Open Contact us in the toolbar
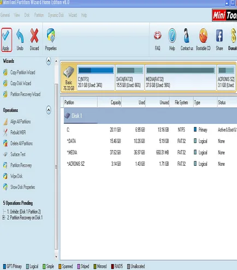237x270 pixels. coord(187,40)
